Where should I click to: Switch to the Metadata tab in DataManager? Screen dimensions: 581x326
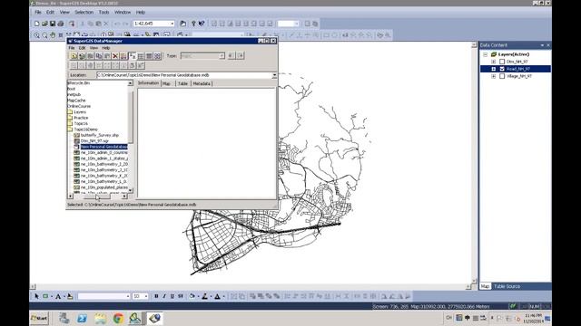202,84
